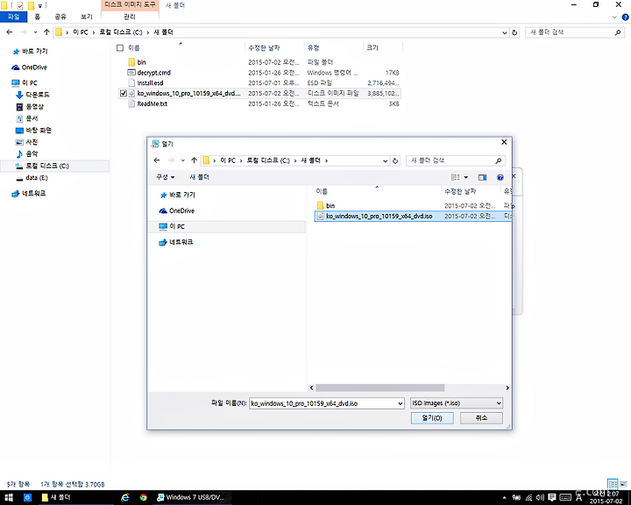Click the back arrow in the Explorer window
631x505 pixels.
(10, 32)
